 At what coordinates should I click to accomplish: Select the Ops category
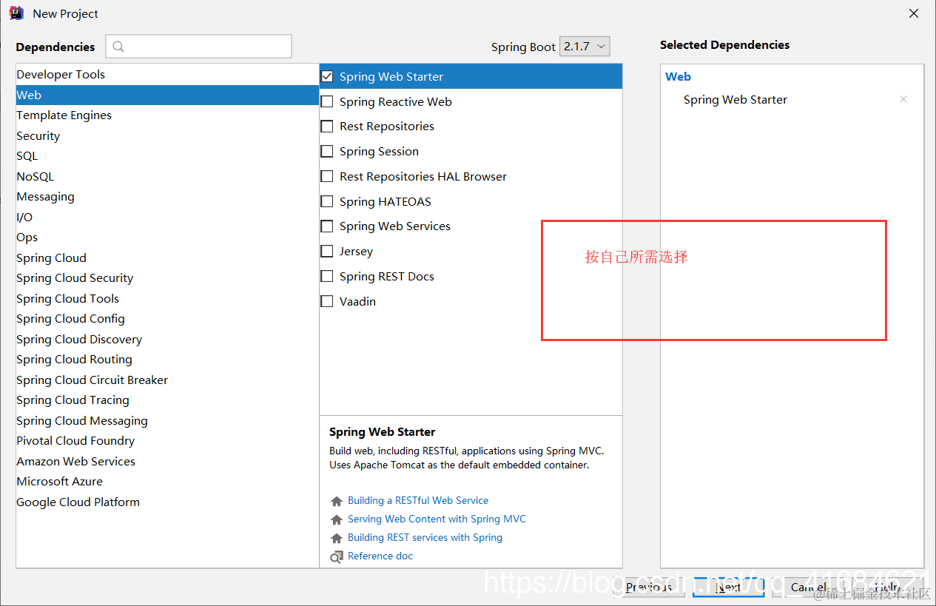[167, 238]
